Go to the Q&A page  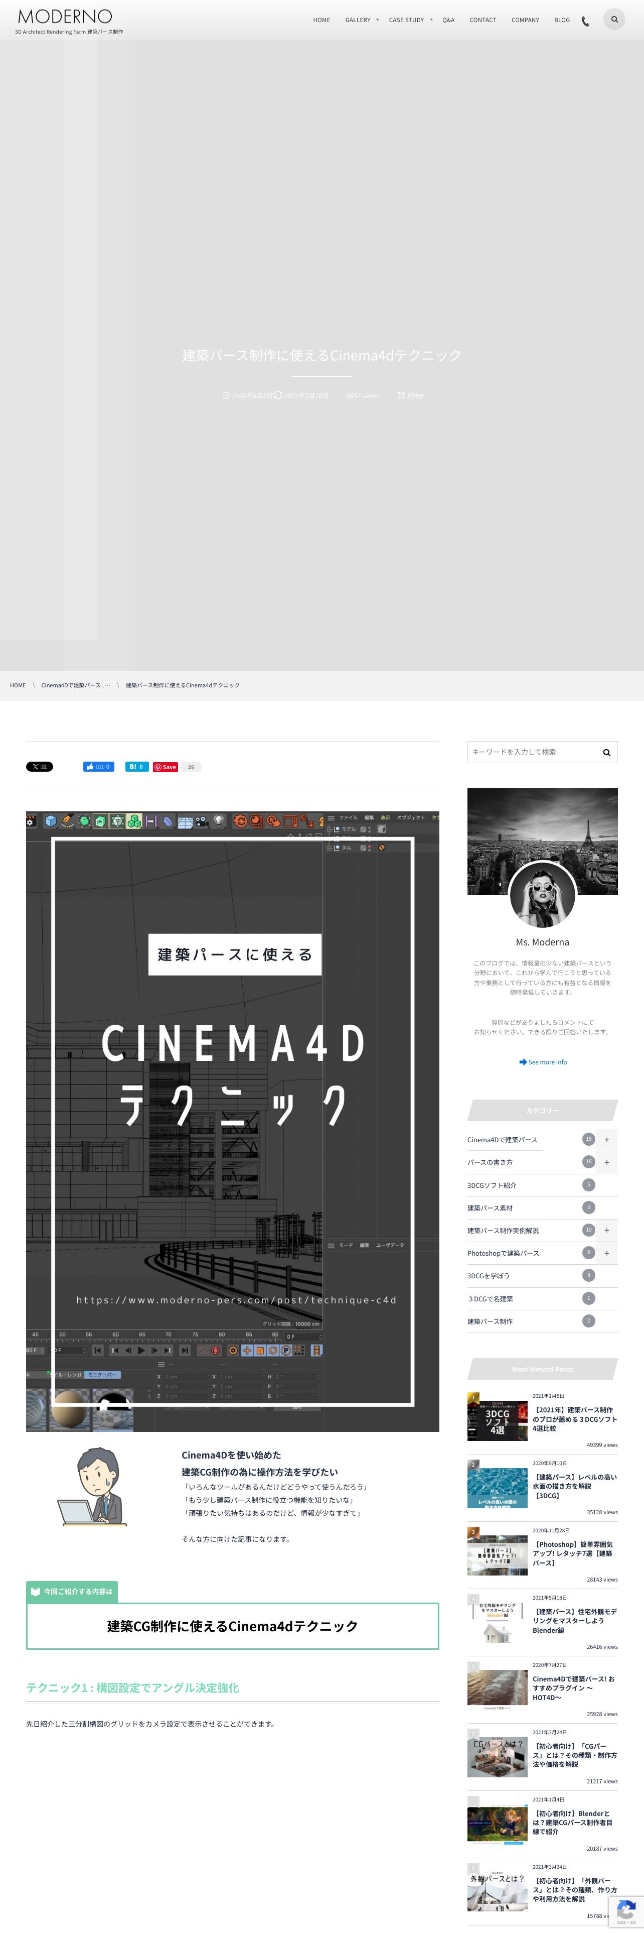pyautogui.click(x=448, y=20)
